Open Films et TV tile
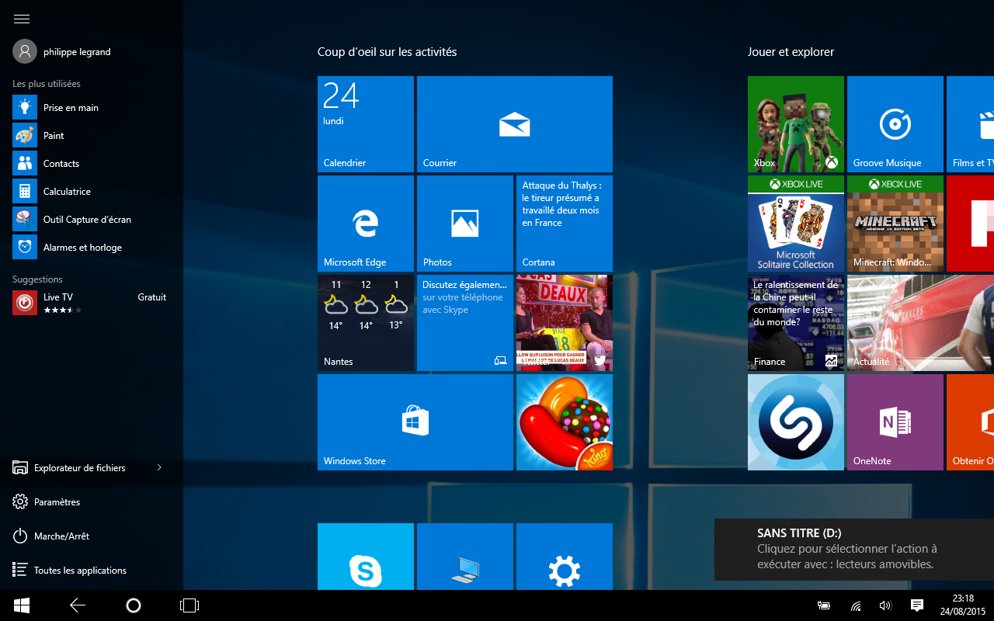 click(x=971, y=124)
